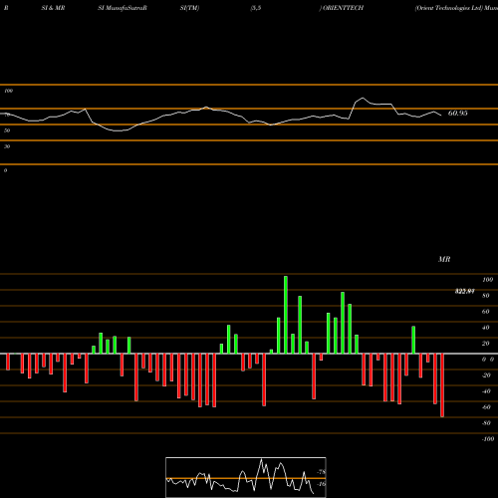Click the MR axis label -20
498x498 pixels.
tap(486, 375)
